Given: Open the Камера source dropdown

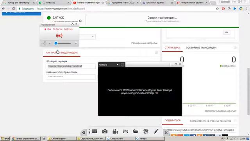Looking at the screenshot, I should point(118,65).
